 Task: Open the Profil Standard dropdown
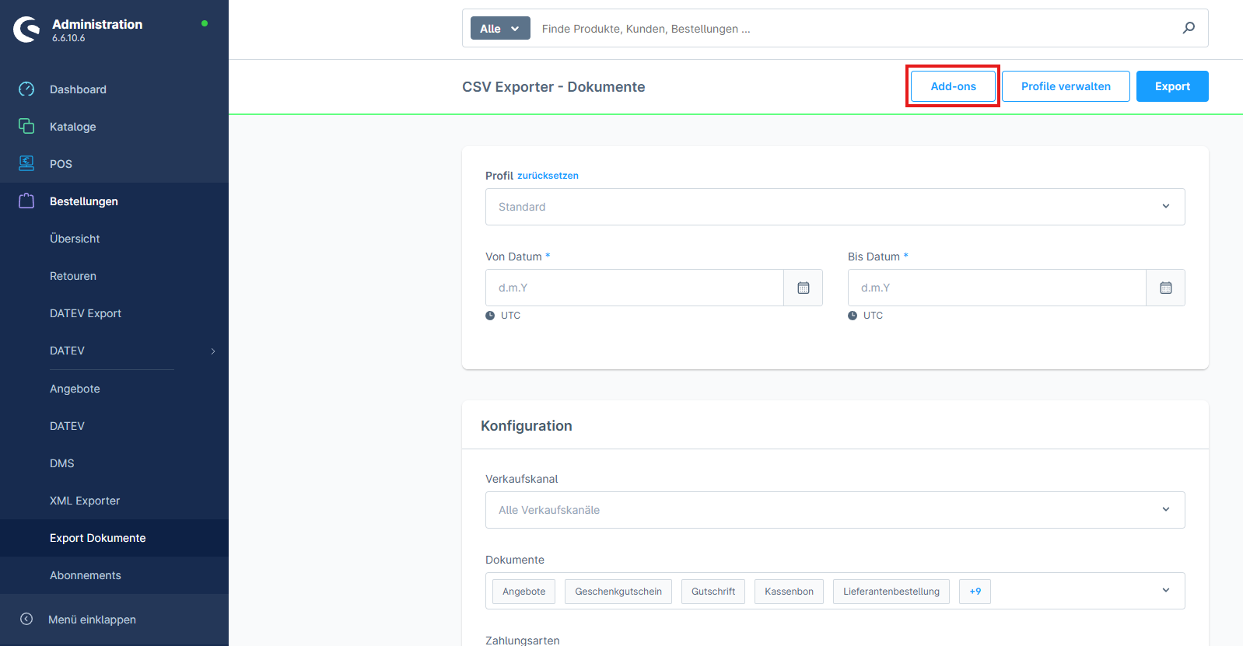834,207
